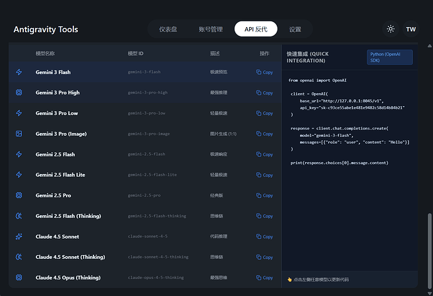Copy the gemini-2.5-flash model ID
This screenshot has width=433, height=296.
tap(264, 155)
